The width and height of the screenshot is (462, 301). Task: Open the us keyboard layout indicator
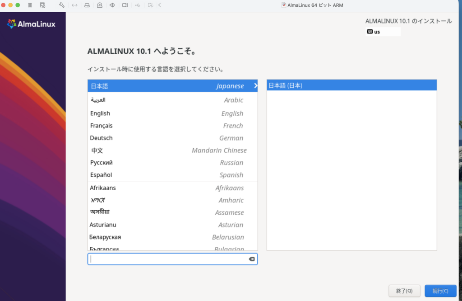click(383, 32)
